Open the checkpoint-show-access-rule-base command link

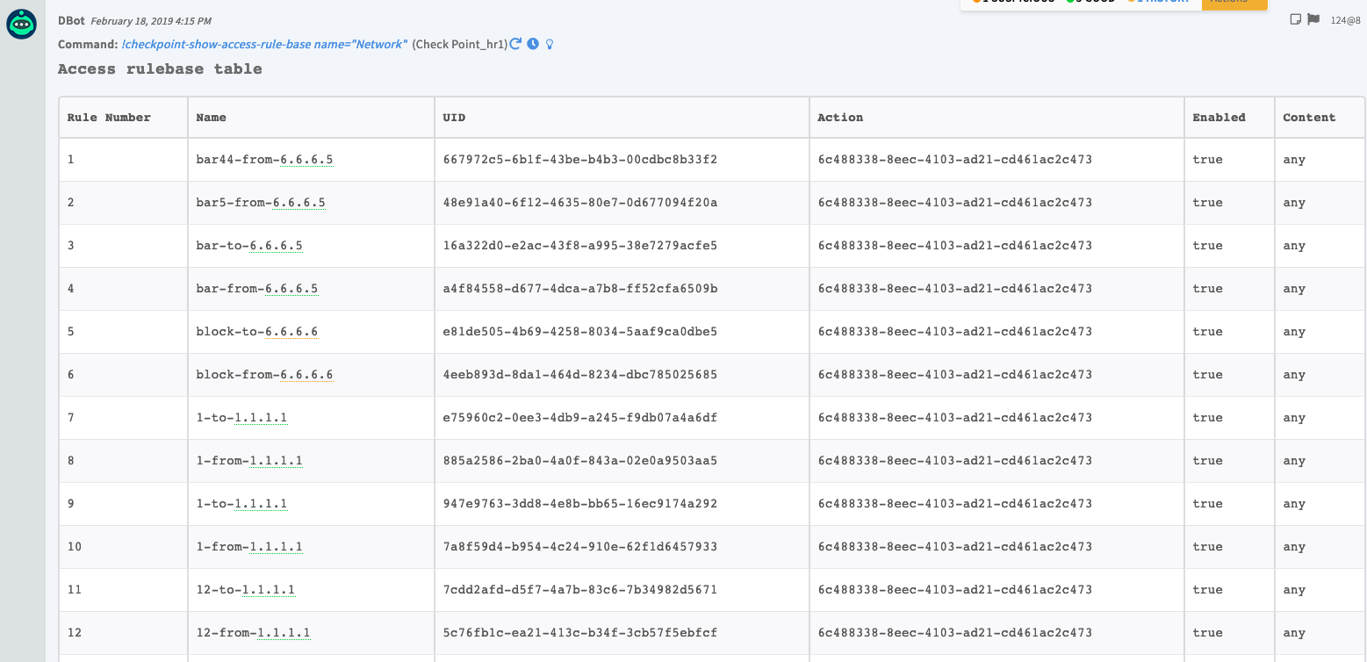tap(263, 44)
